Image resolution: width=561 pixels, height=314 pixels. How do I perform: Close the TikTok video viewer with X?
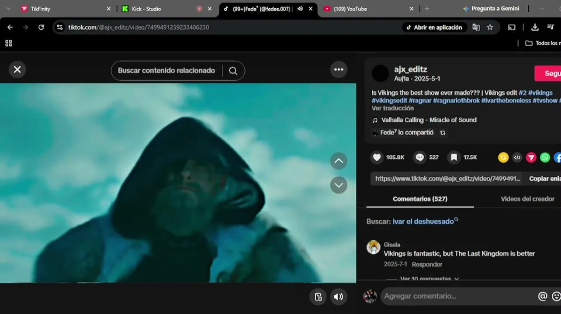pos(17,69)
